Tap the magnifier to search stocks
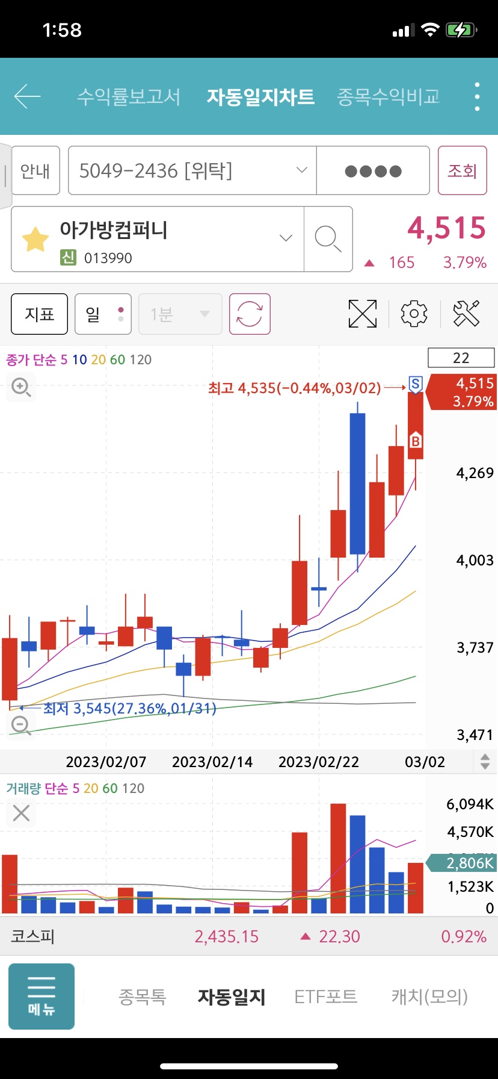 328,239
